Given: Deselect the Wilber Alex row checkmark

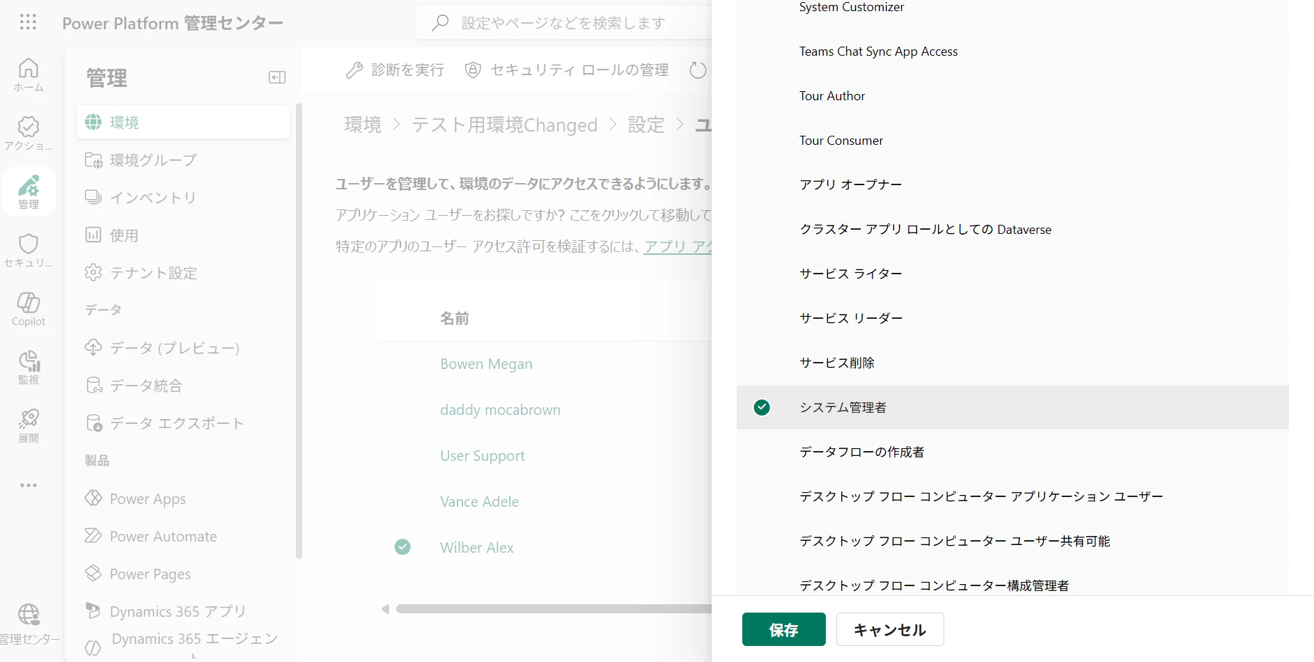Looking at the screenshot, I should [x=402, y=547].
